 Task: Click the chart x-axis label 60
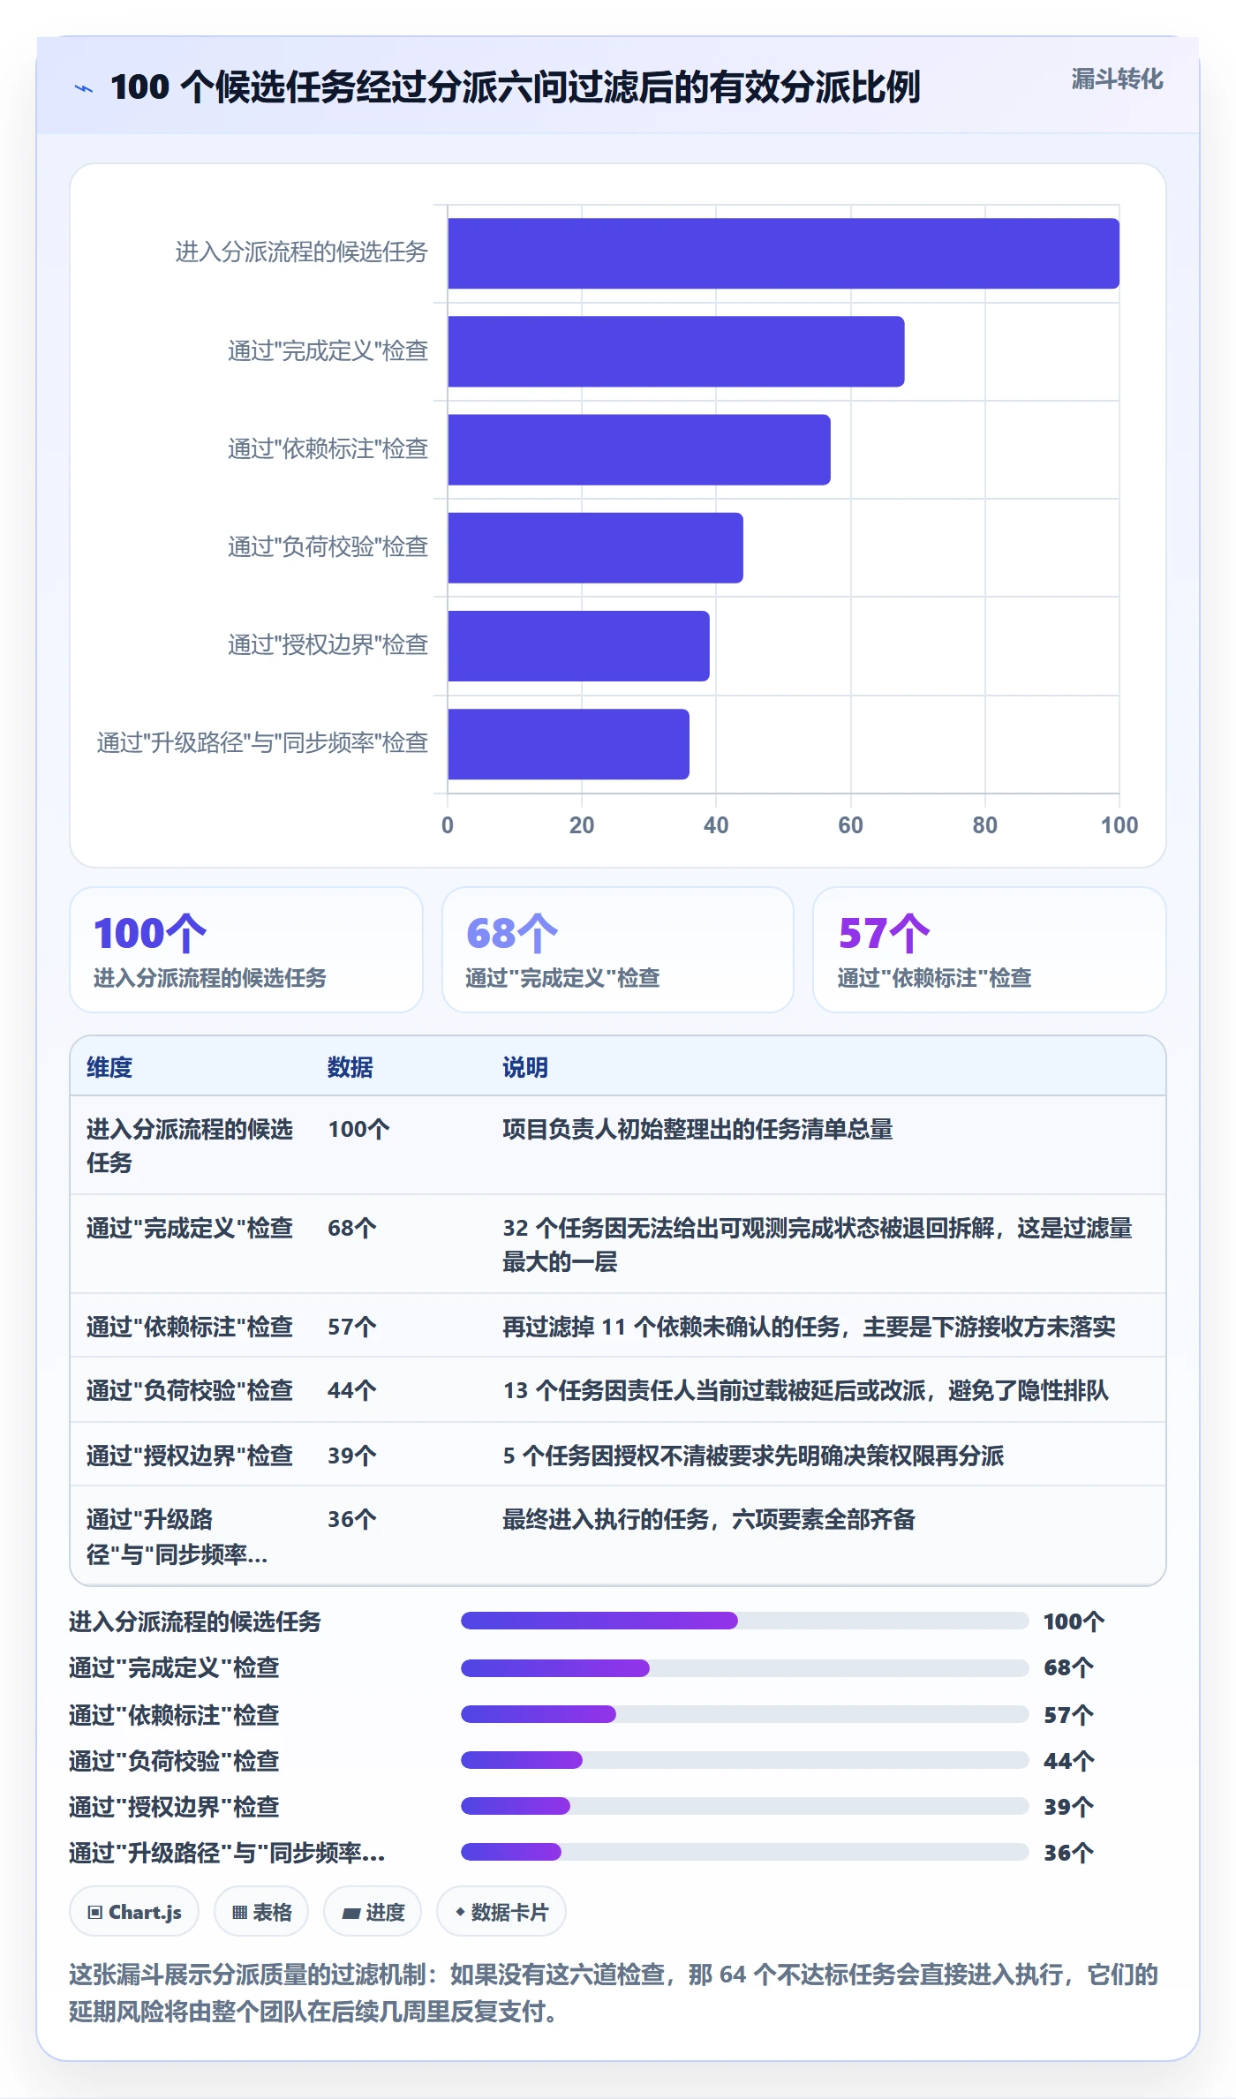[x=850, y=825]
